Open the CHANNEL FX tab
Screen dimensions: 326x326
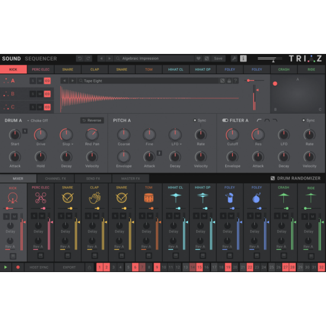pos(56,178)
